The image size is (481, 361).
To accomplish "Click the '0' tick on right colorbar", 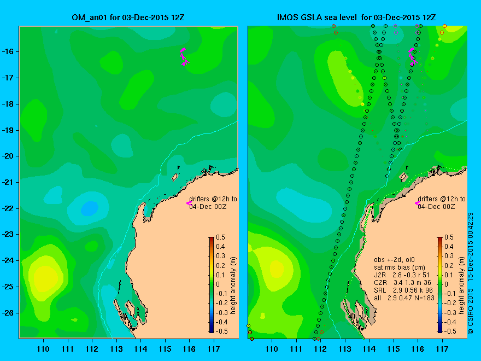I will coord(447,284).
